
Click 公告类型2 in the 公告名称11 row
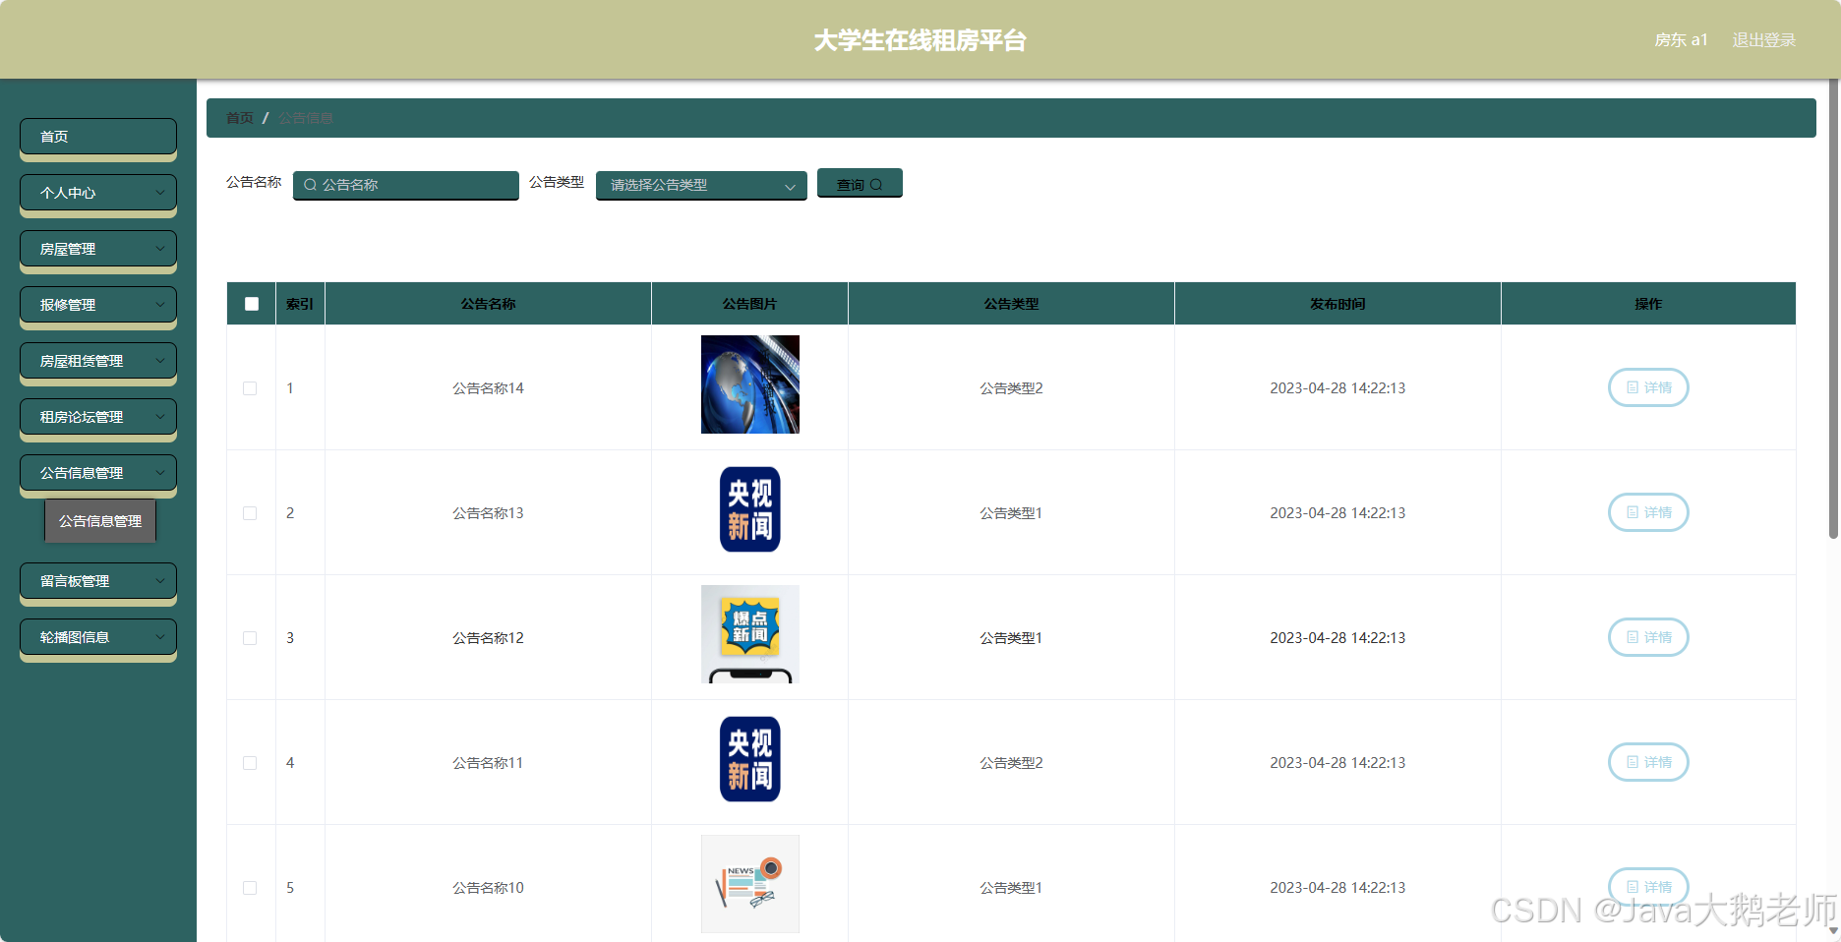[x=1012, y=763]
